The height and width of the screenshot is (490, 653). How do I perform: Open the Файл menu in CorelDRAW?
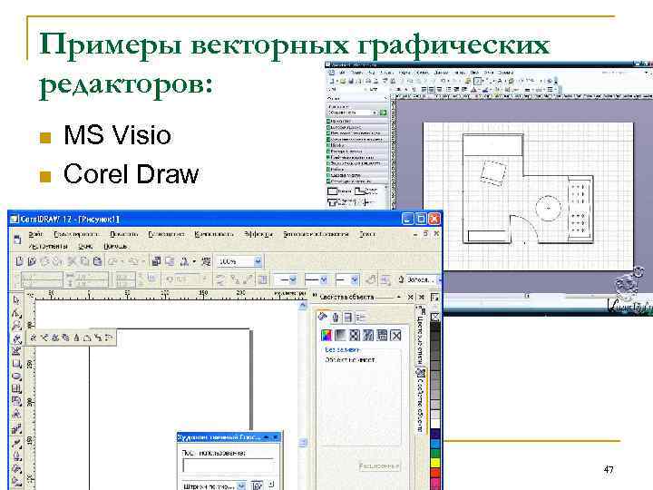(35, 234)
